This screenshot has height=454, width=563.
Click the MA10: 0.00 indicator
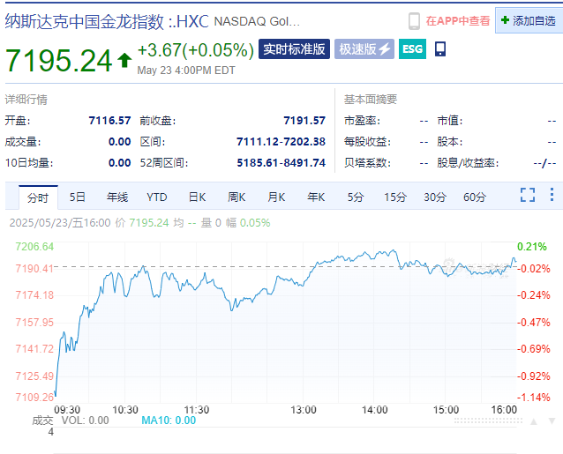click(169, 421)
